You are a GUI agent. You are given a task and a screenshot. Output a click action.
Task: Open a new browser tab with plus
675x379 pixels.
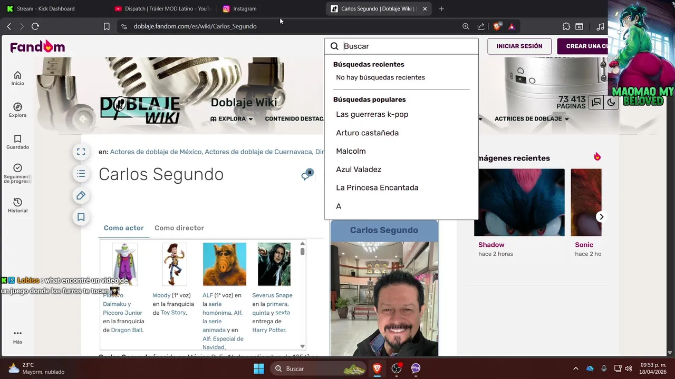(x=441, y=8)
